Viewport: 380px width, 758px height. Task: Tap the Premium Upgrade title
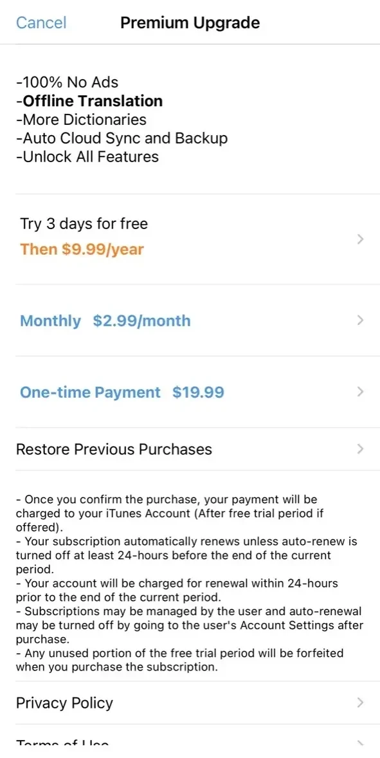tap(190, 23)
